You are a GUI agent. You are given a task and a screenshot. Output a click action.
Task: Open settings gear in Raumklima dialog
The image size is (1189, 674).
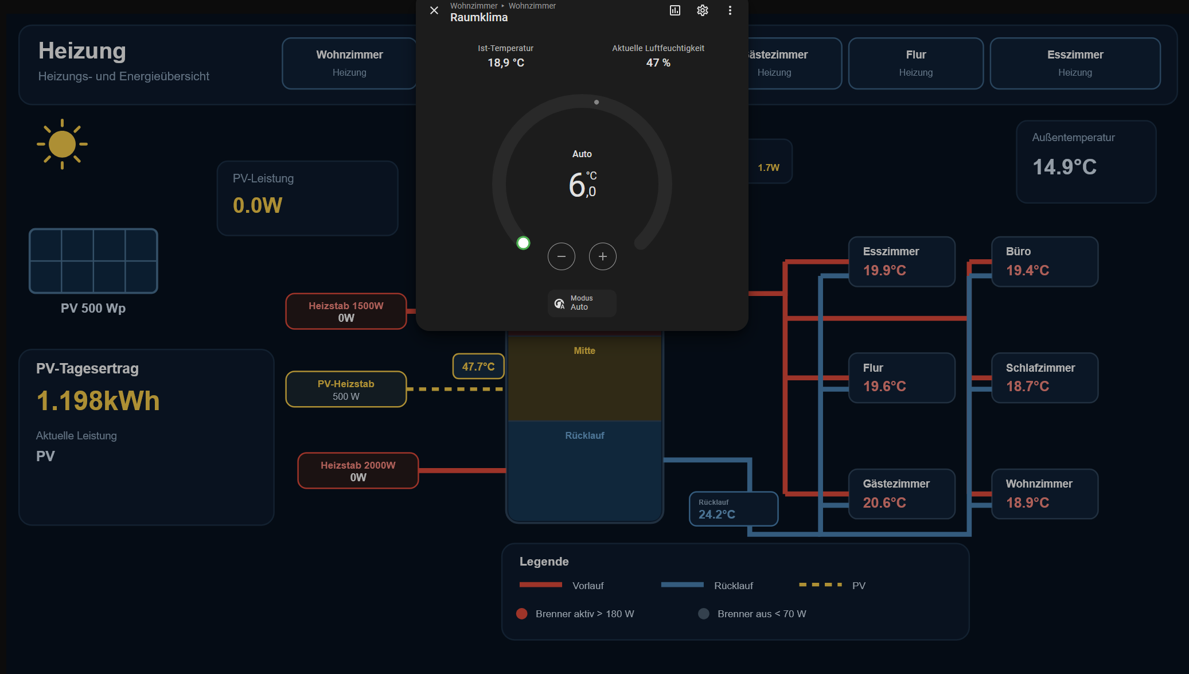[703, 10]
